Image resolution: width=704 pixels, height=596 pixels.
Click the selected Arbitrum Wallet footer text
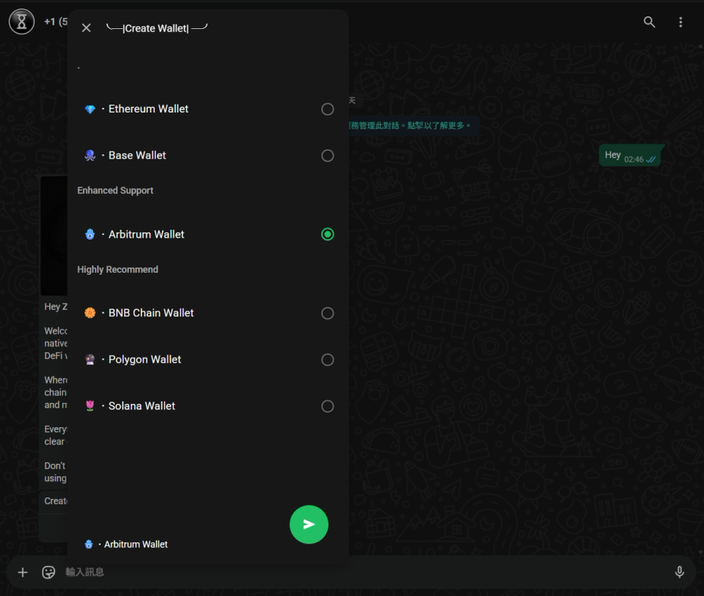135,544
